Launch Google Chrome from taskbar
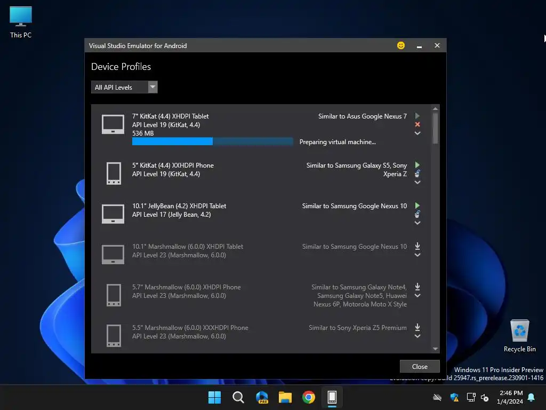The image size is (546, 410). click(x=309, y=397)
